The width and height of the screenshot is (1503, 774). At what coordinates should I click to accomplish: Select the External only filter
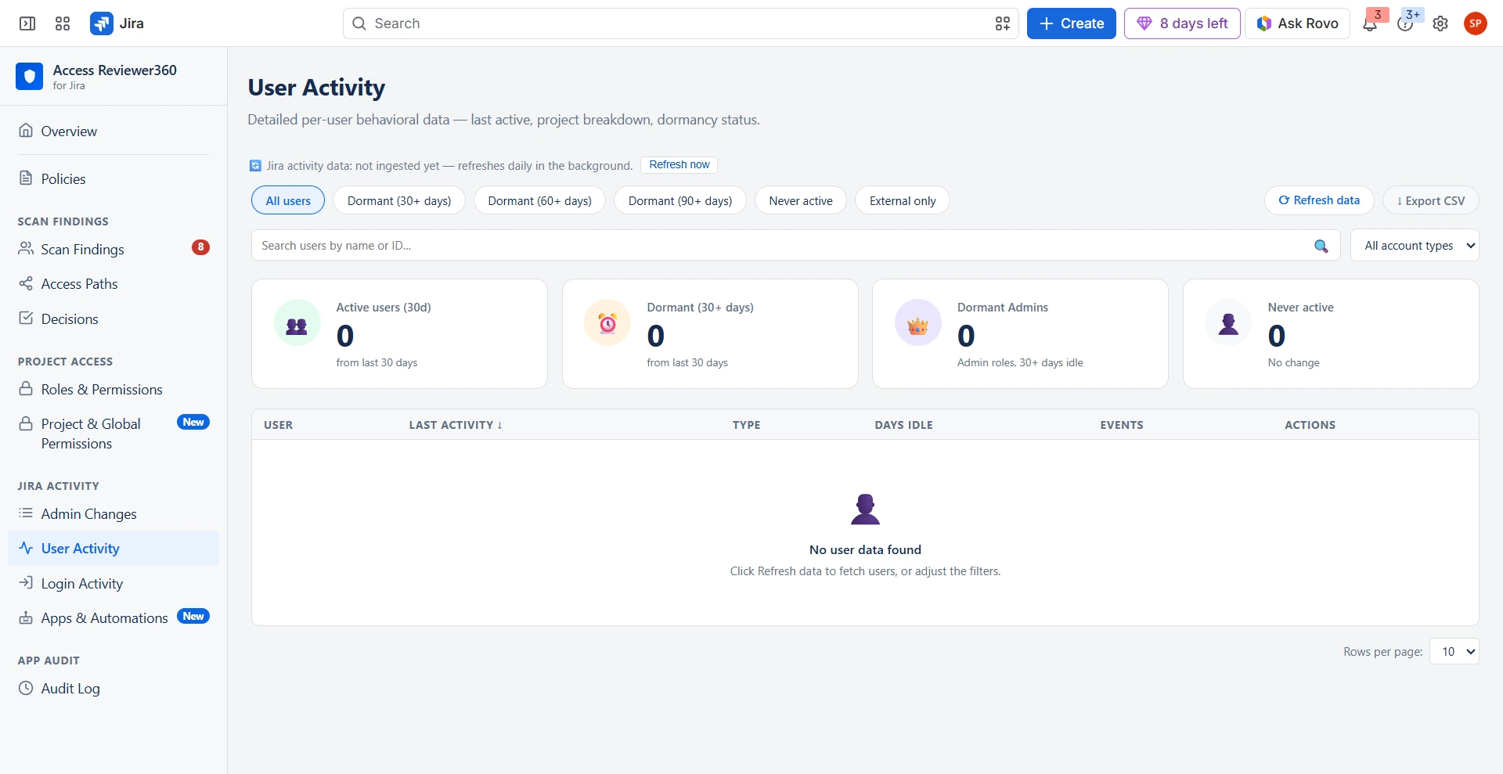pos(903,200)
